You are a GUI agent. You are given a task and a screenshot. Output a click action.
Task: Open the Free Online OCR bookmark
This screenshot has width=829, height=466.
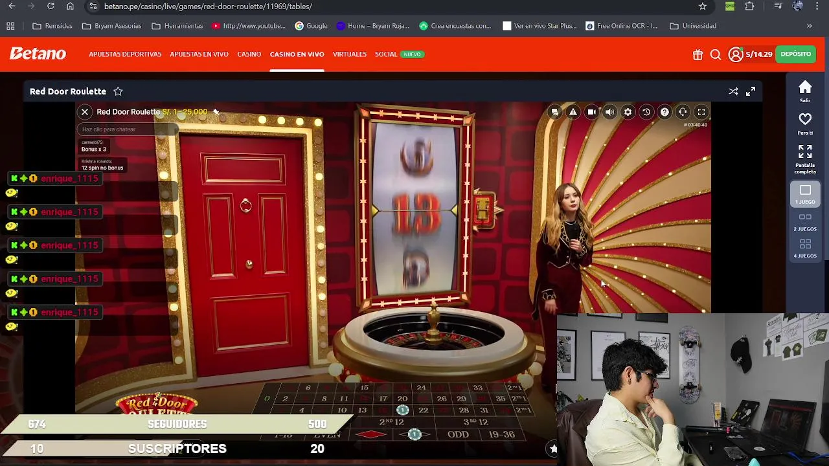621,26
